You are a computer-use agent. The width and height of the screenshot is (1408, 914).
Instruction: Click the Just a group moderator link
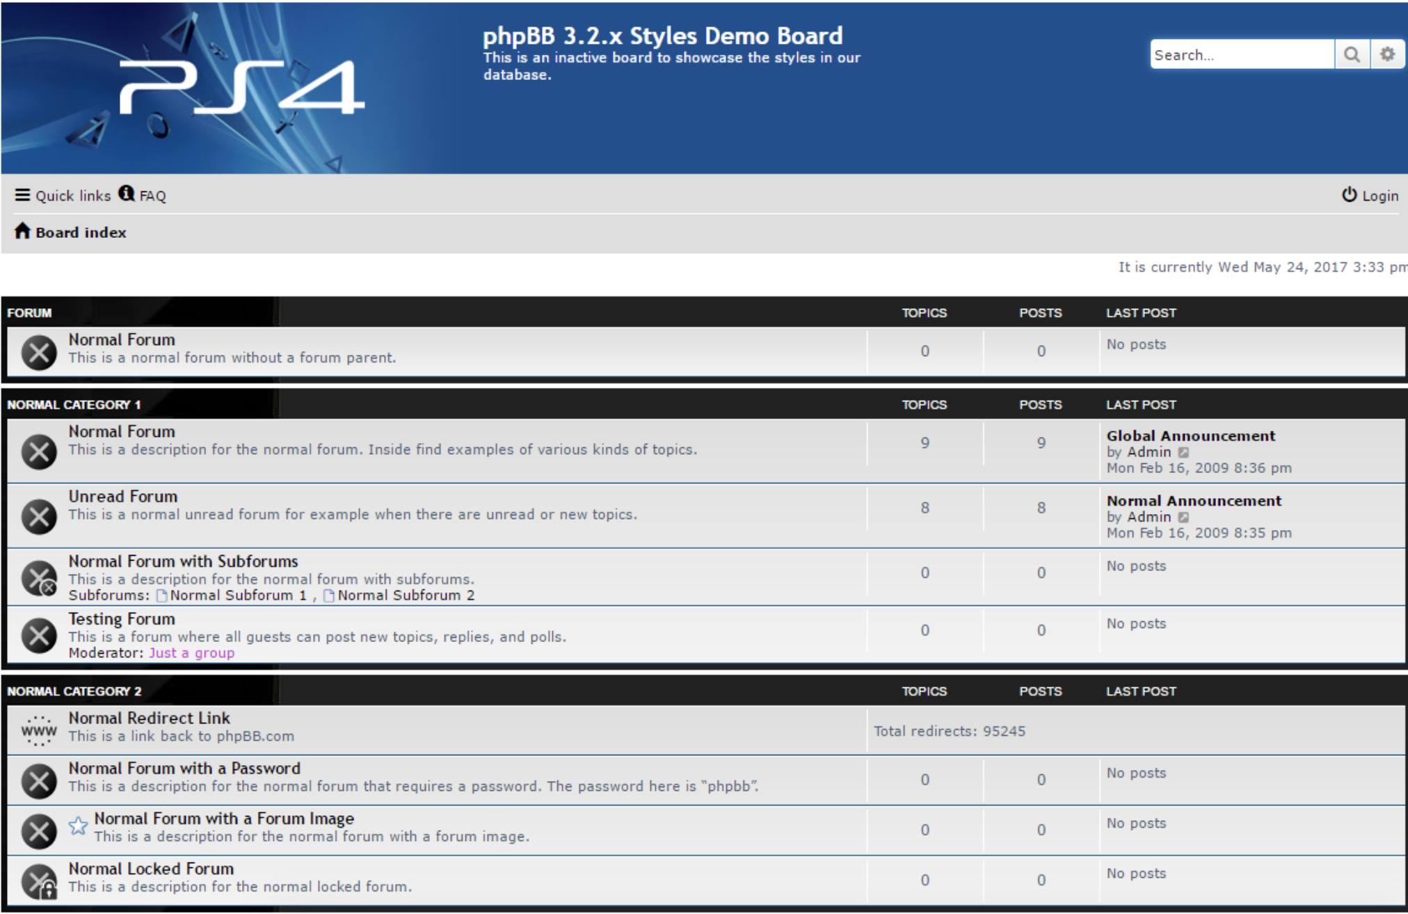coord(191,653)
